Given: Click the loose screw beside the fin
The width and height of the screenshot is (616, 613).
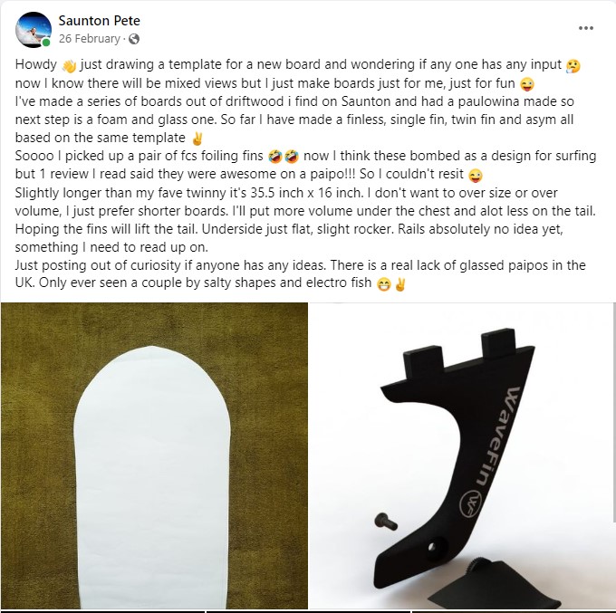Looking at the screenshot, I should 385,522.
